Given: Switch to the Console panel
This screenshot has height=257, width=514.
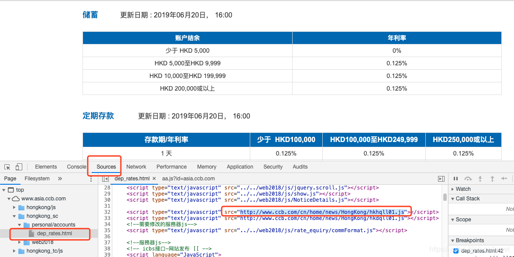Looking at the screenshot, I should tap(76, 167).
